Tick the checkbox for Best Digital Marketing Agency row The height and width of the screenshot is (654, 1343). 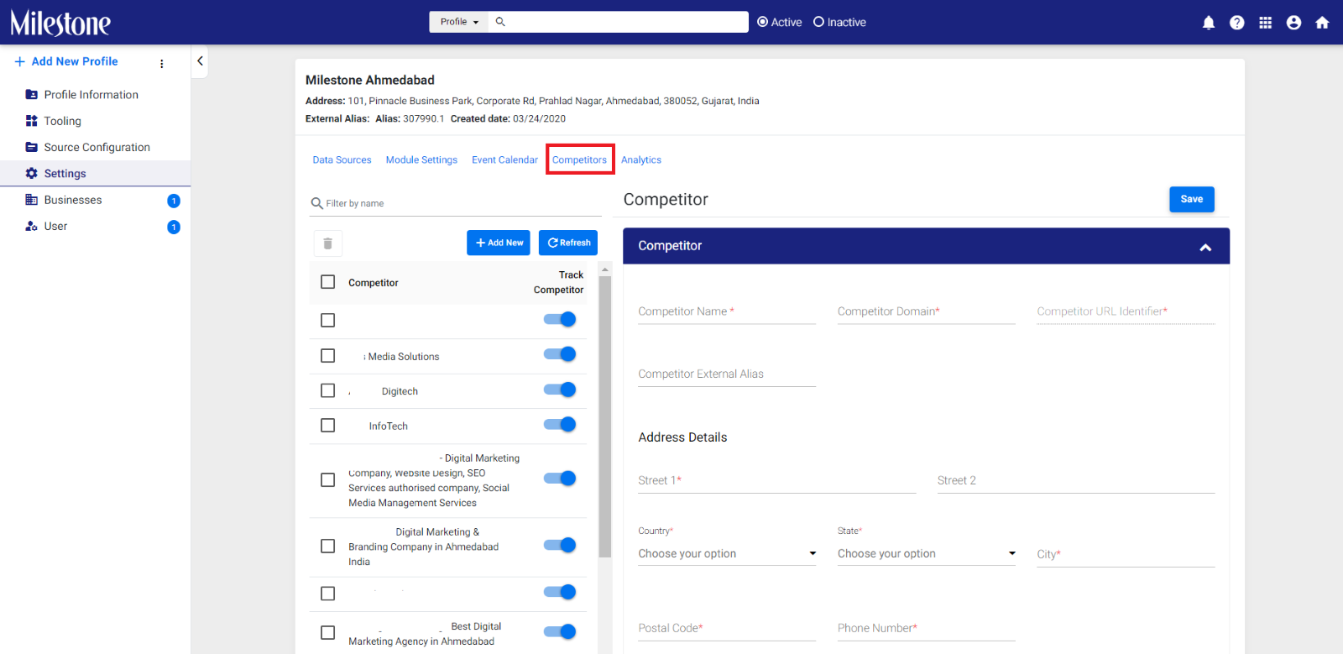pyautogui.click(x=328, y=633)
